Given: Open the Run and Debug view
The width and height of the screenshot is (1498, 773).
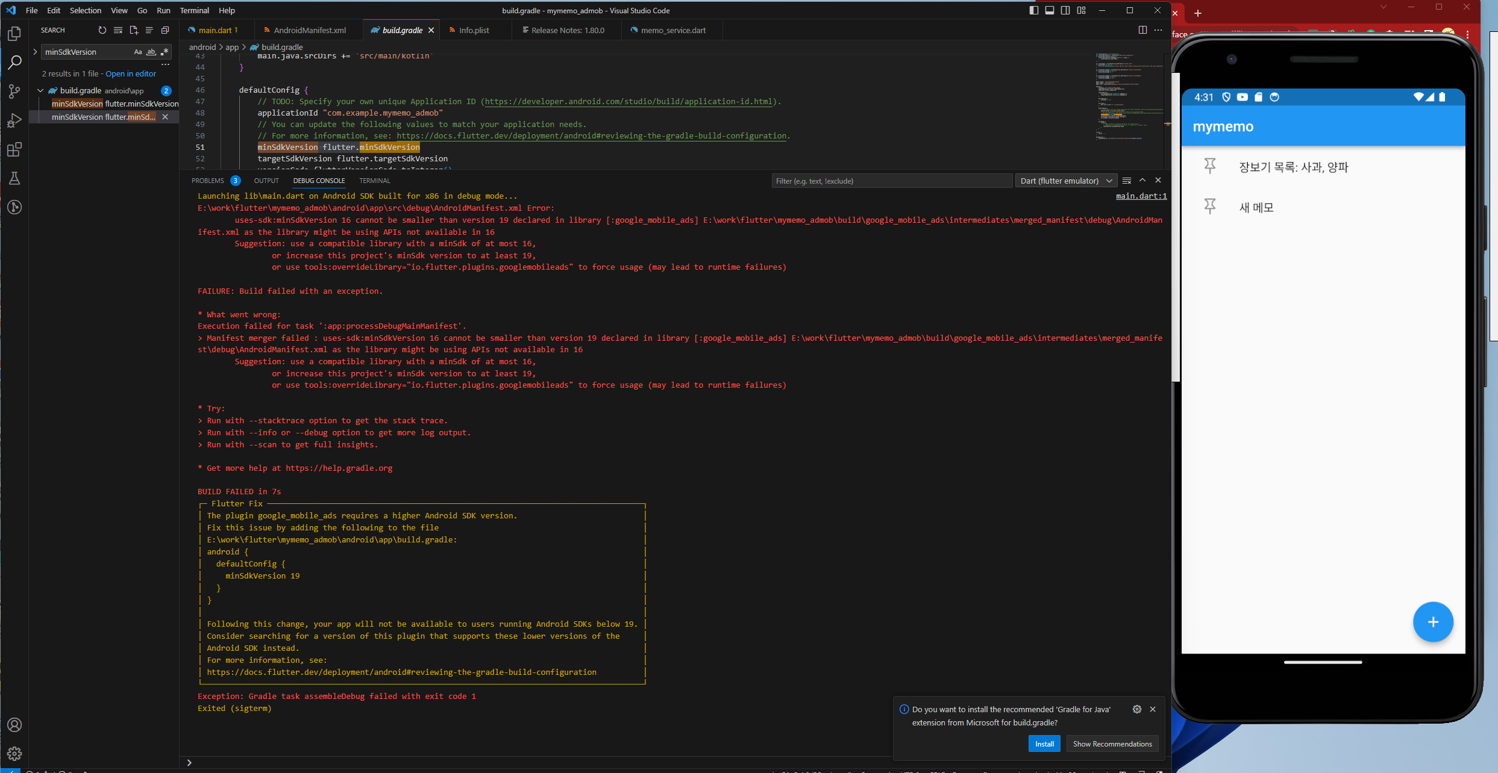Looking at the screenshot, I should [x=14, y=120].
